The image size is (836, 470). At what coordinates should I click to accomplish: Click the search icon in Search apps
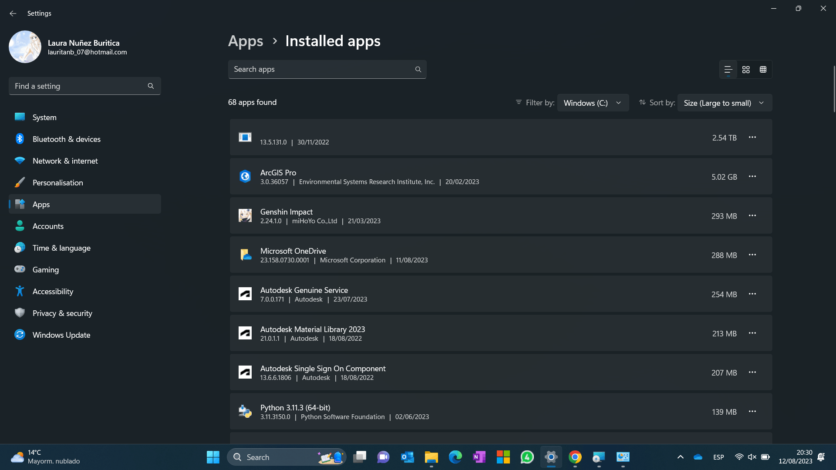pos(418,70)
